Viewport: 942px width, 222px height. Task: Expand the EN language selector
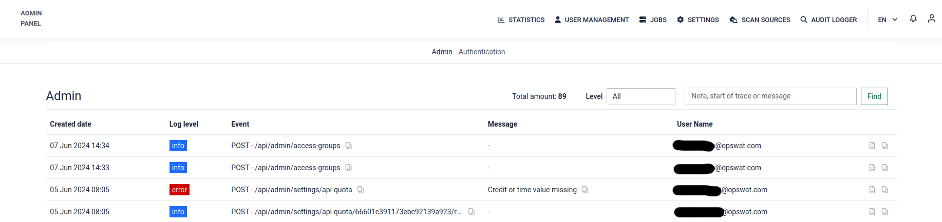[888, 19]
